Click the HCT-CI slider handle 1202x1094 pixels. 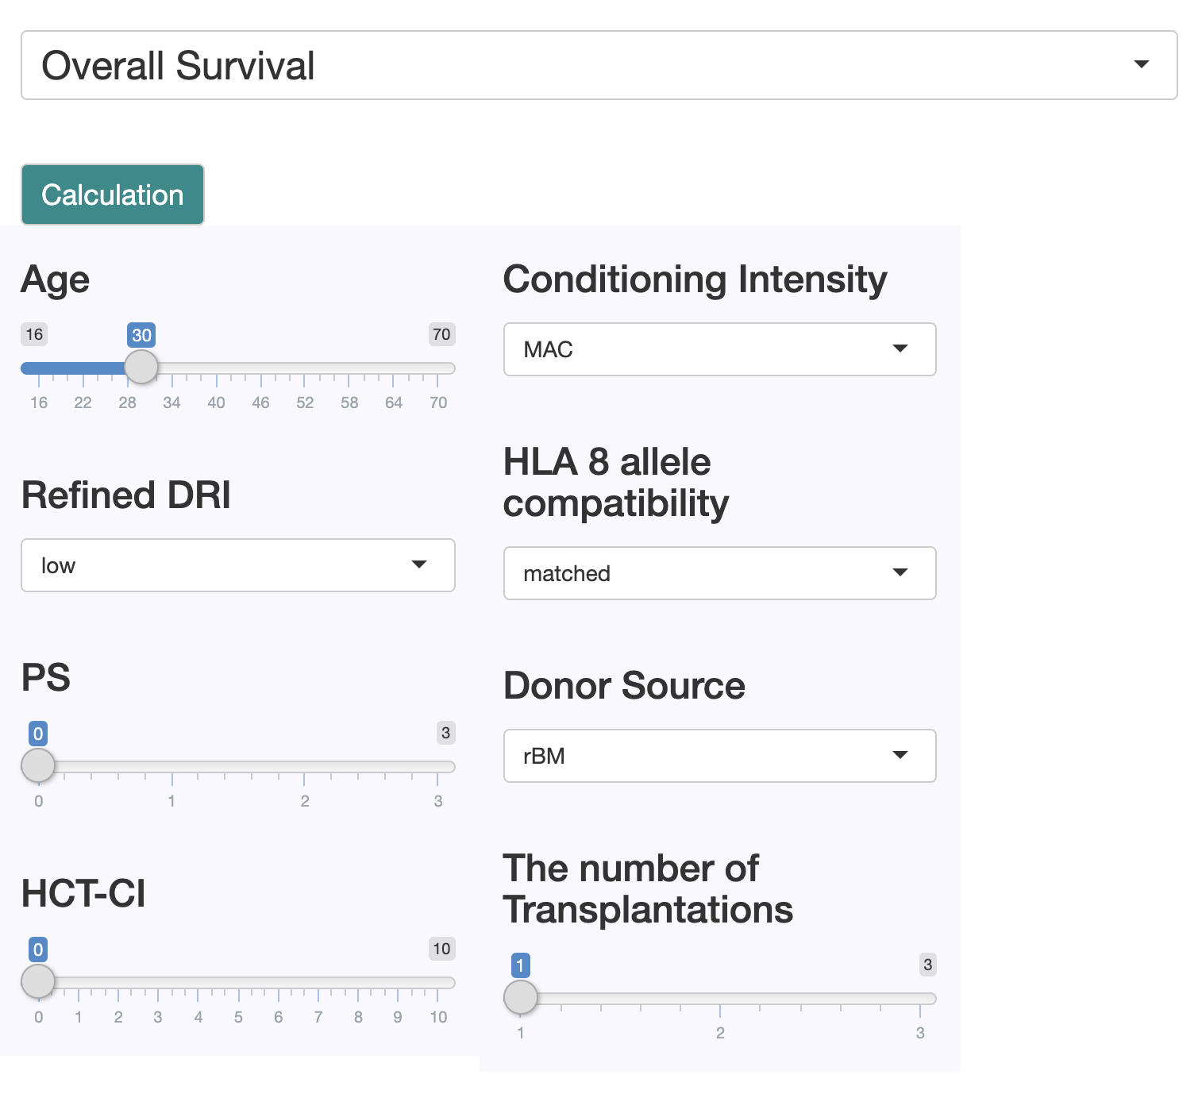point(38,982)
